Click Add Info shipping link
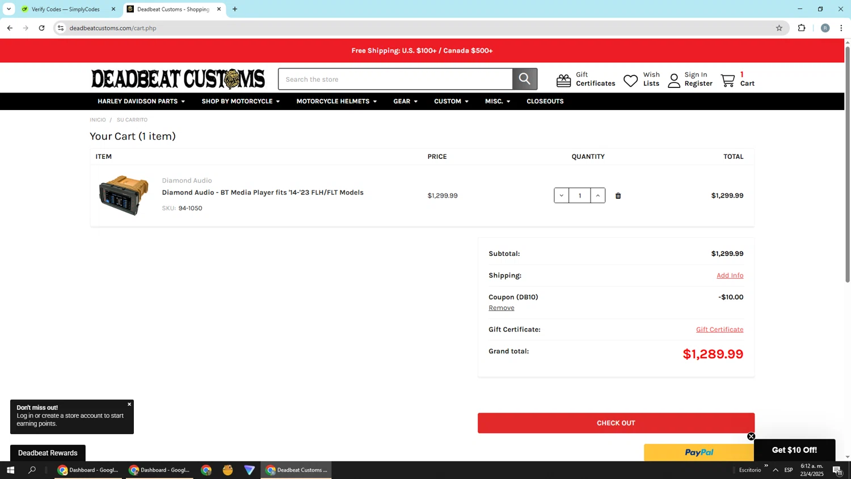The width and height of the screenshot is (851, 479). [730, 275]
